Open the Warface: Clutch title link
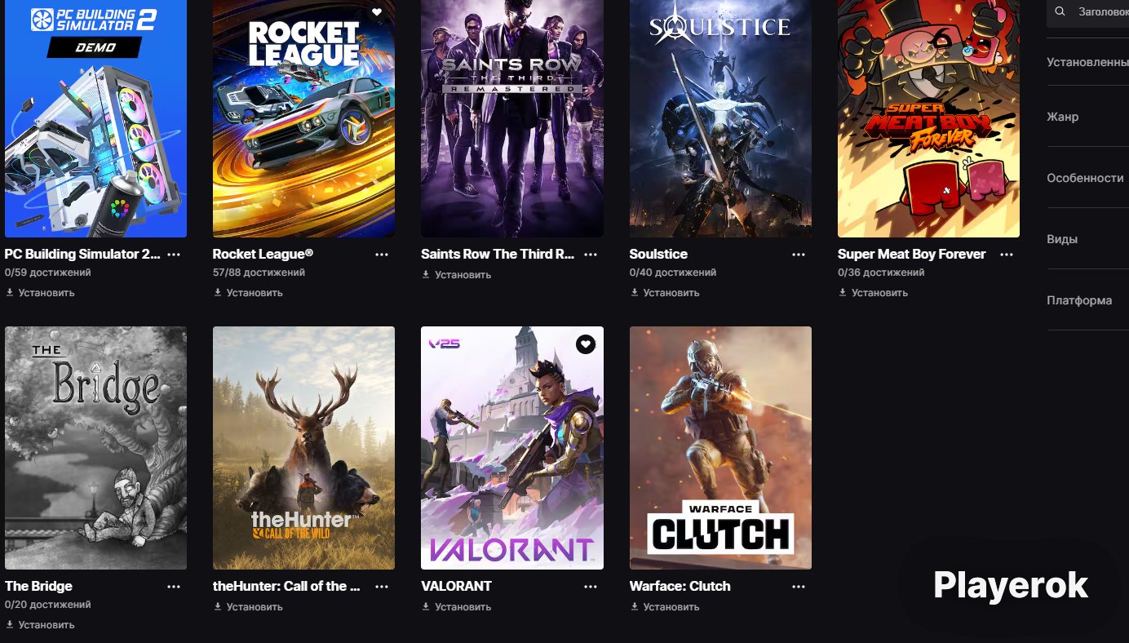The height and width of the screenshot is (643, 1129). click(x=680, y=586)
